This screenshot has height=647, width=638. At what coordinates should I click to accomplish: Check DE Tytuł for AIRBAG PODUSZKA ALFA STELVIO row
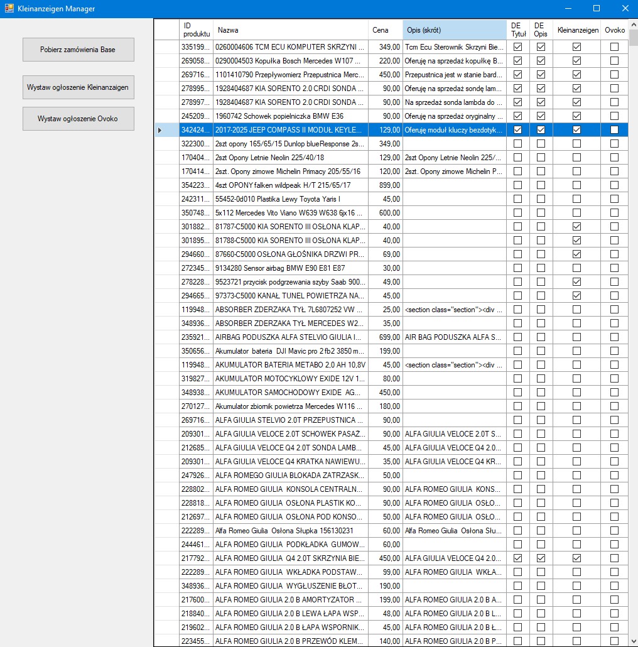(517, 337)
